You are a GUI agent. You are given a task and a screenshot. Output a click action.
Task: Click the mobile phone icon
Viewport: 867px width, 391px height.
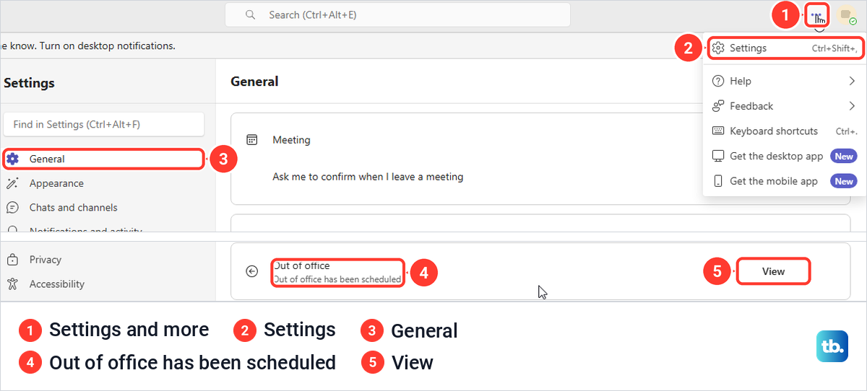(x=718, y=181)
